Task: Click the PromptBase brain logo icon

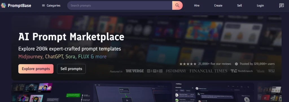Action: pos(3,6)
